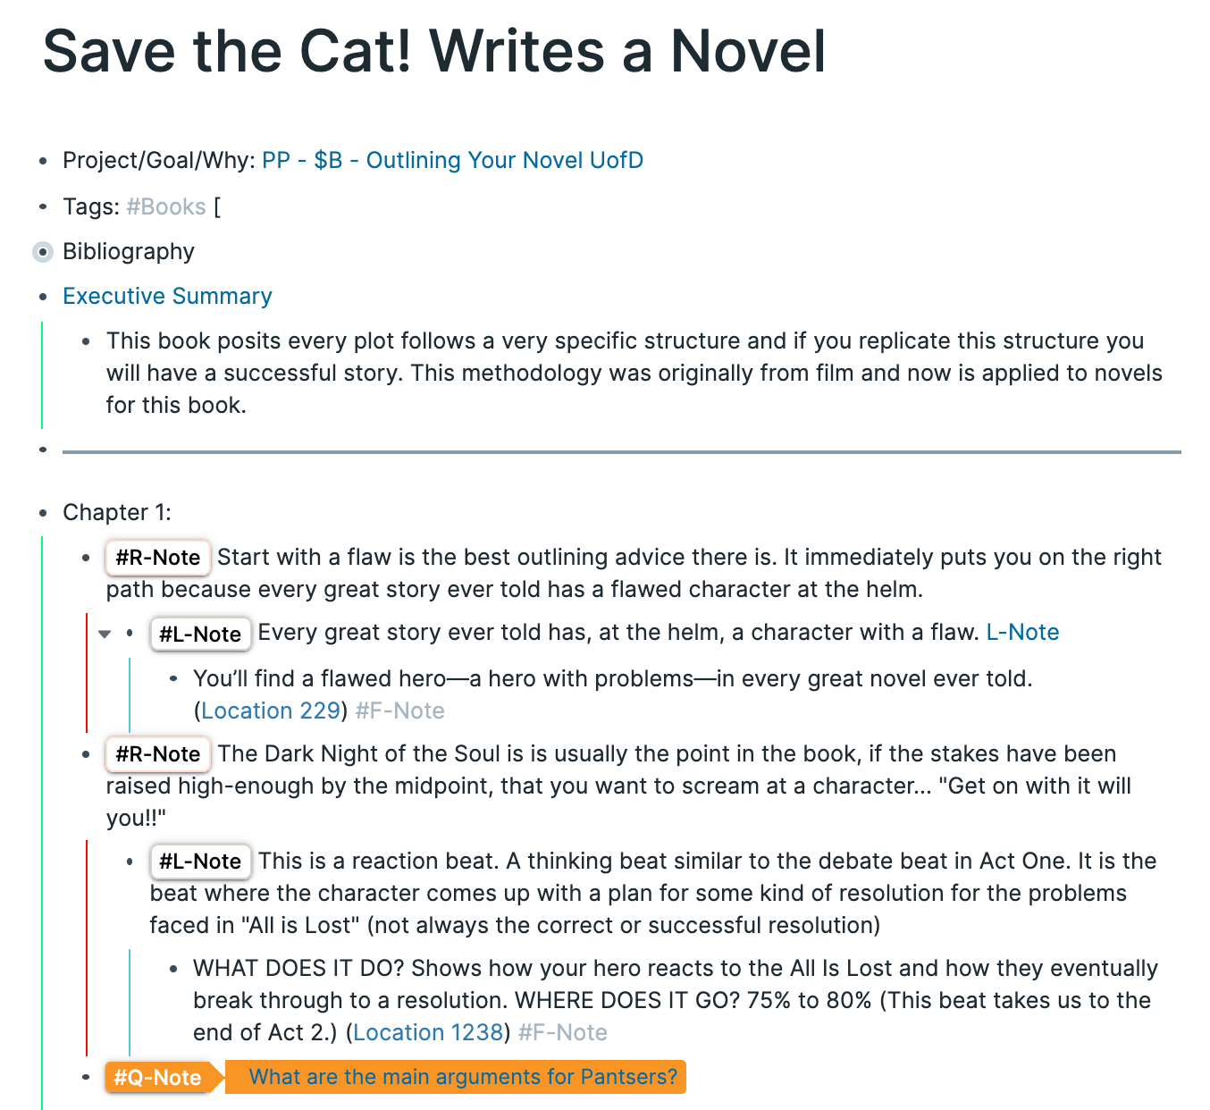Click the bullet beside Project/Goal/Why
The width and height of the screenshot is (1210, 1110).
coord(42,161)
